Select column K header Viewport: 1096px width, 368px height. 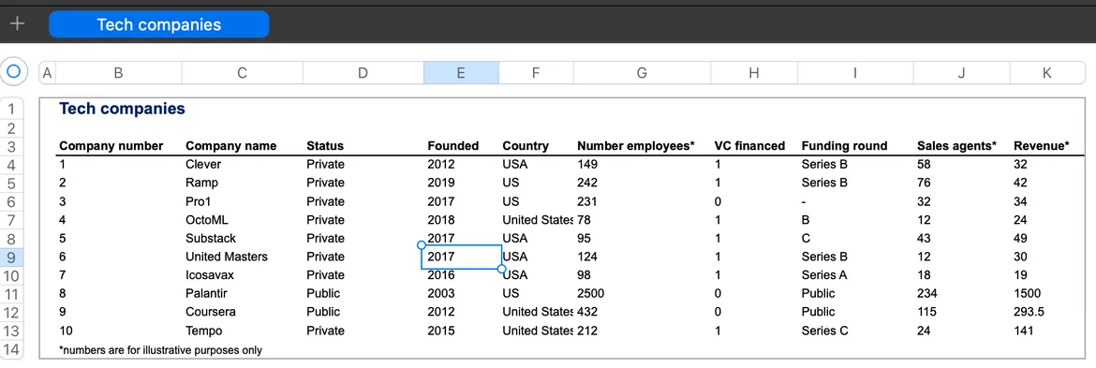tap(1046, 73)
